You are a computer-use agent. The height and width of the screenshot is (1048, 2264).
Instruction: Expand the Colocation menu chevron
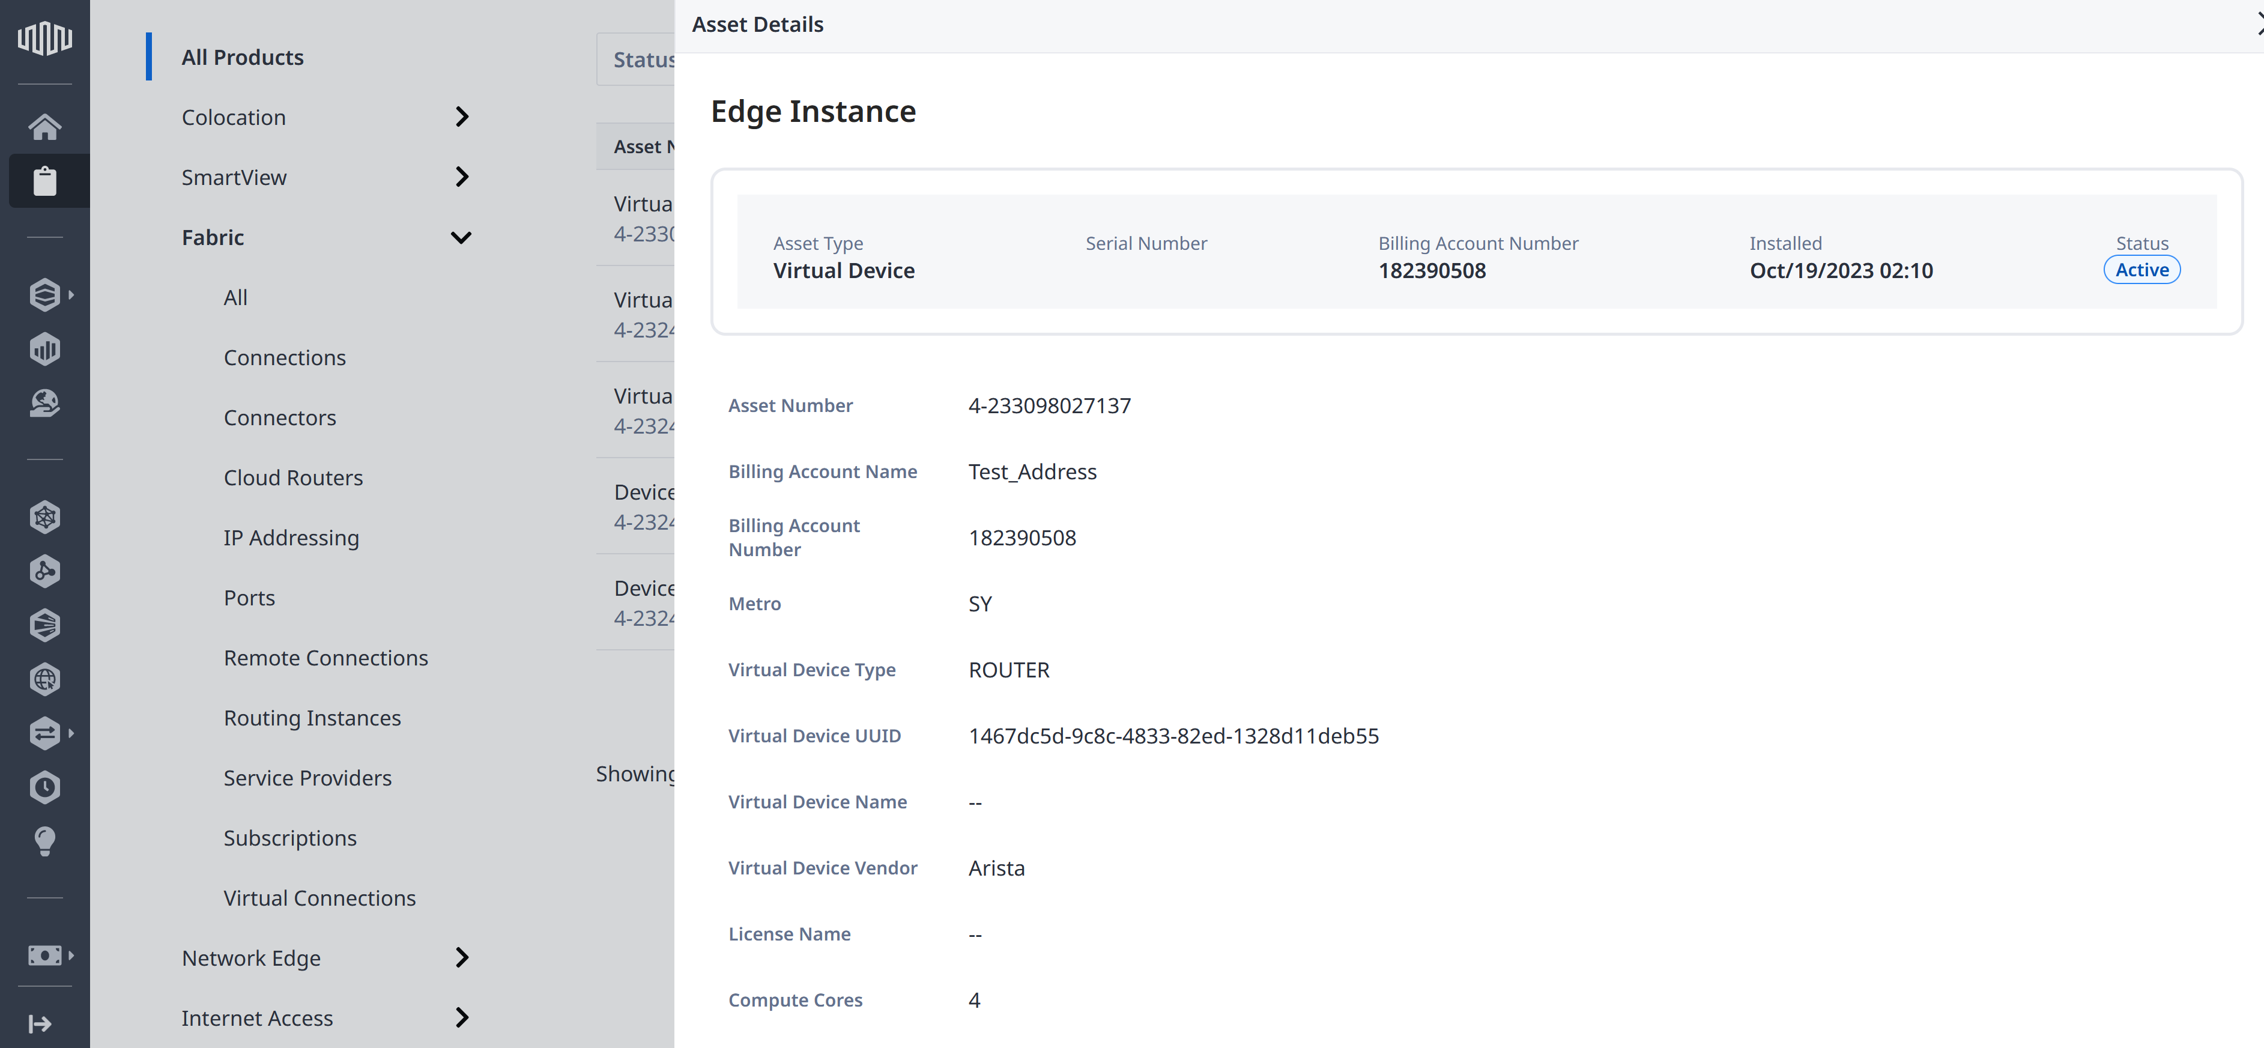tap(461, 117)
